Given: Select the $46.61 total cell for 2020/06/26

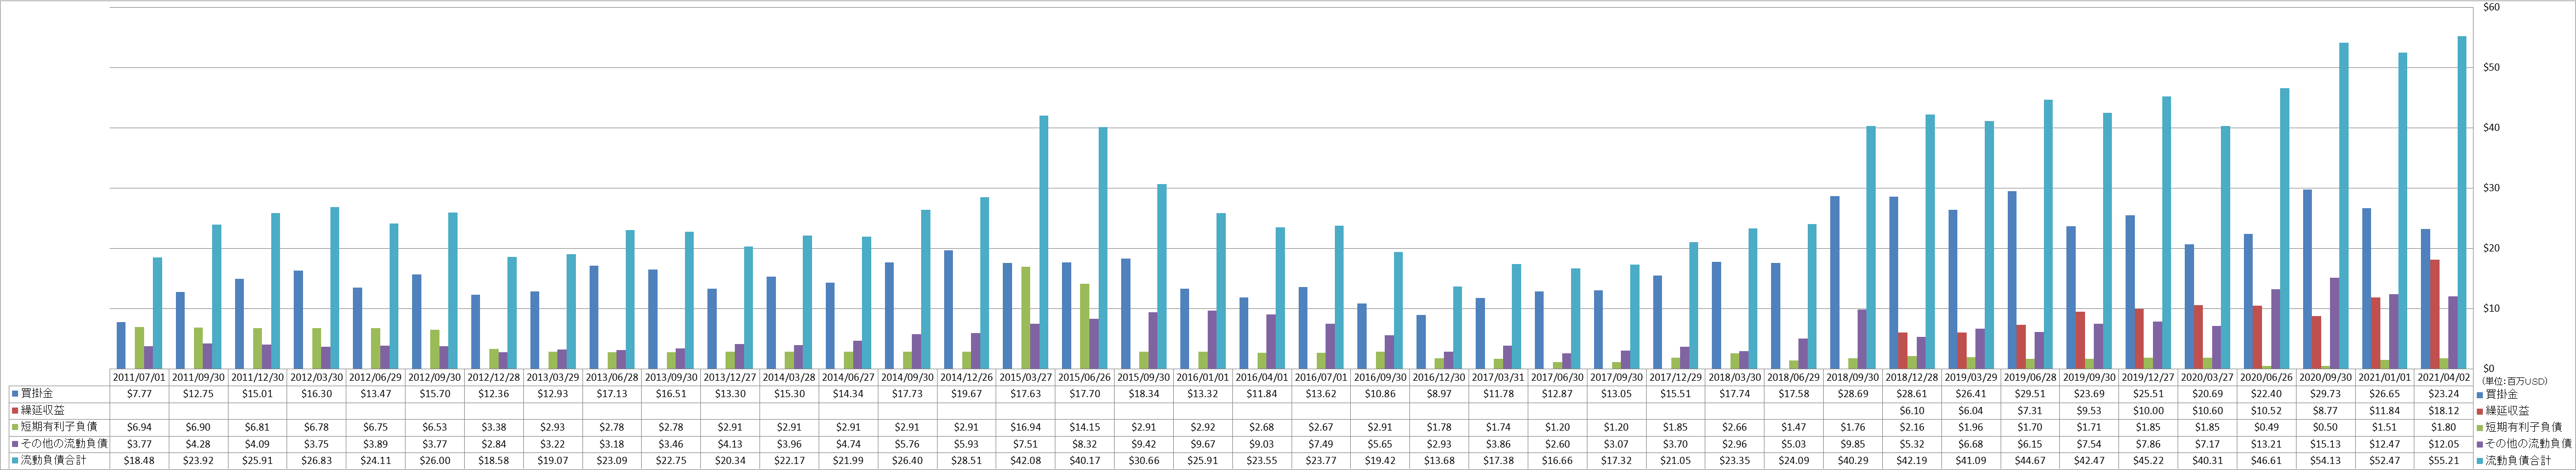Looking at the screenshot, I should [x=2267, y=460].
